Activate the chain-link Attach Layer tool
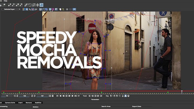The height and width of the screenshot is (109, 194). (x=26, y=5)
